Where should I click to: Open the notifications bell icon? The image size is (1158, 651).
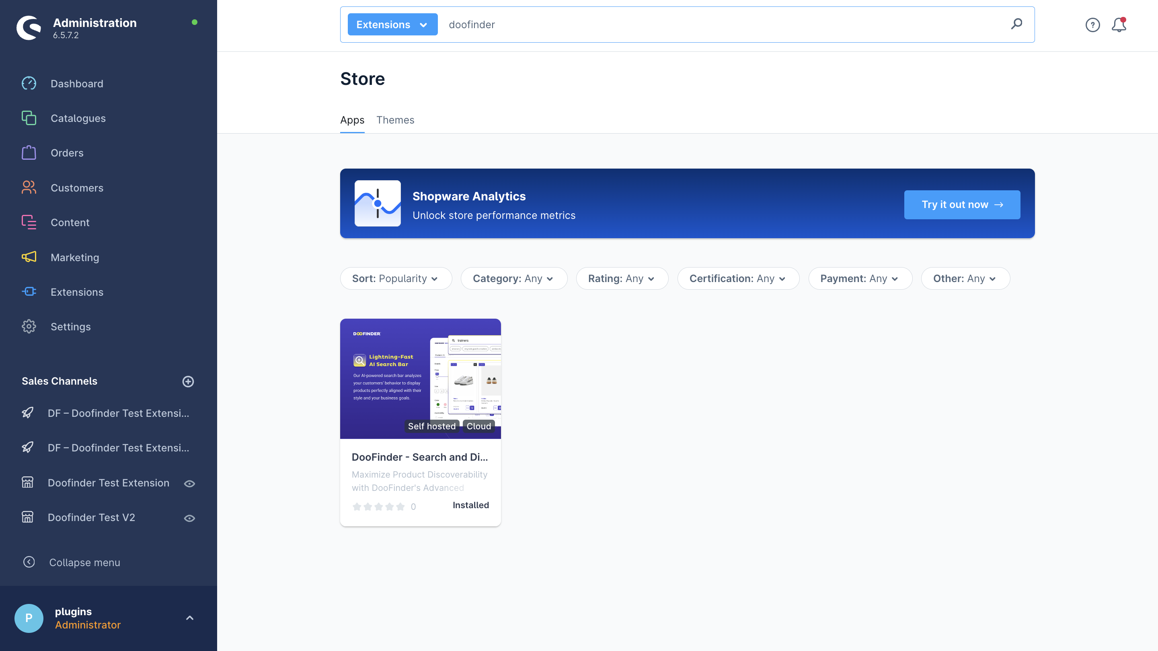click(x=1119, y=25)
